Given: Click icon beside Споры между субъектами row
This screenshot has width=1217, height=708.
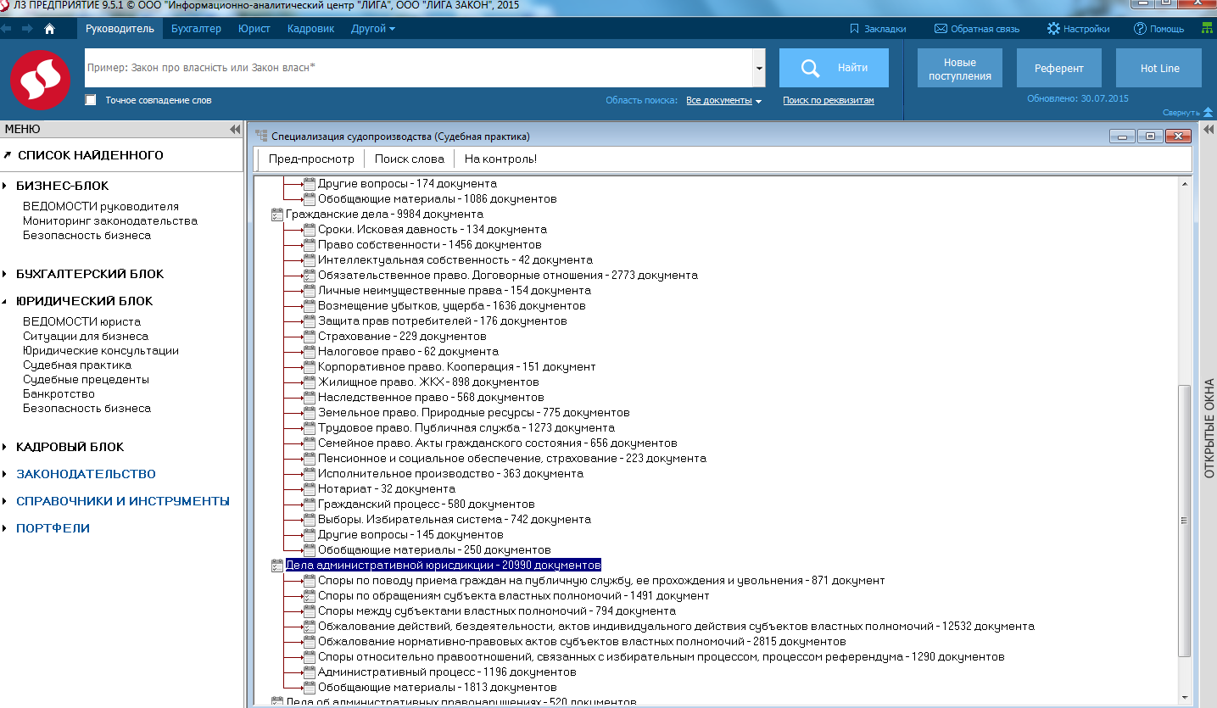Looking at the screenshot, I should click(310, 611).
